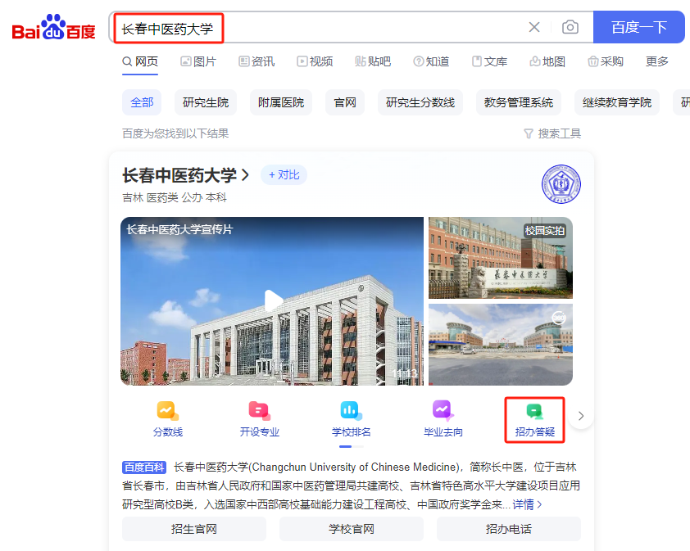
Task: Select the 全部 filter chip
Action: 142,102
